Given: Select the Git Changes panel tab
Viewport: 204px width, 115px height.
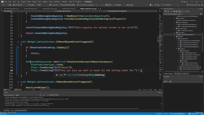Looking at the screenshot, I should [x=178, y=74].
